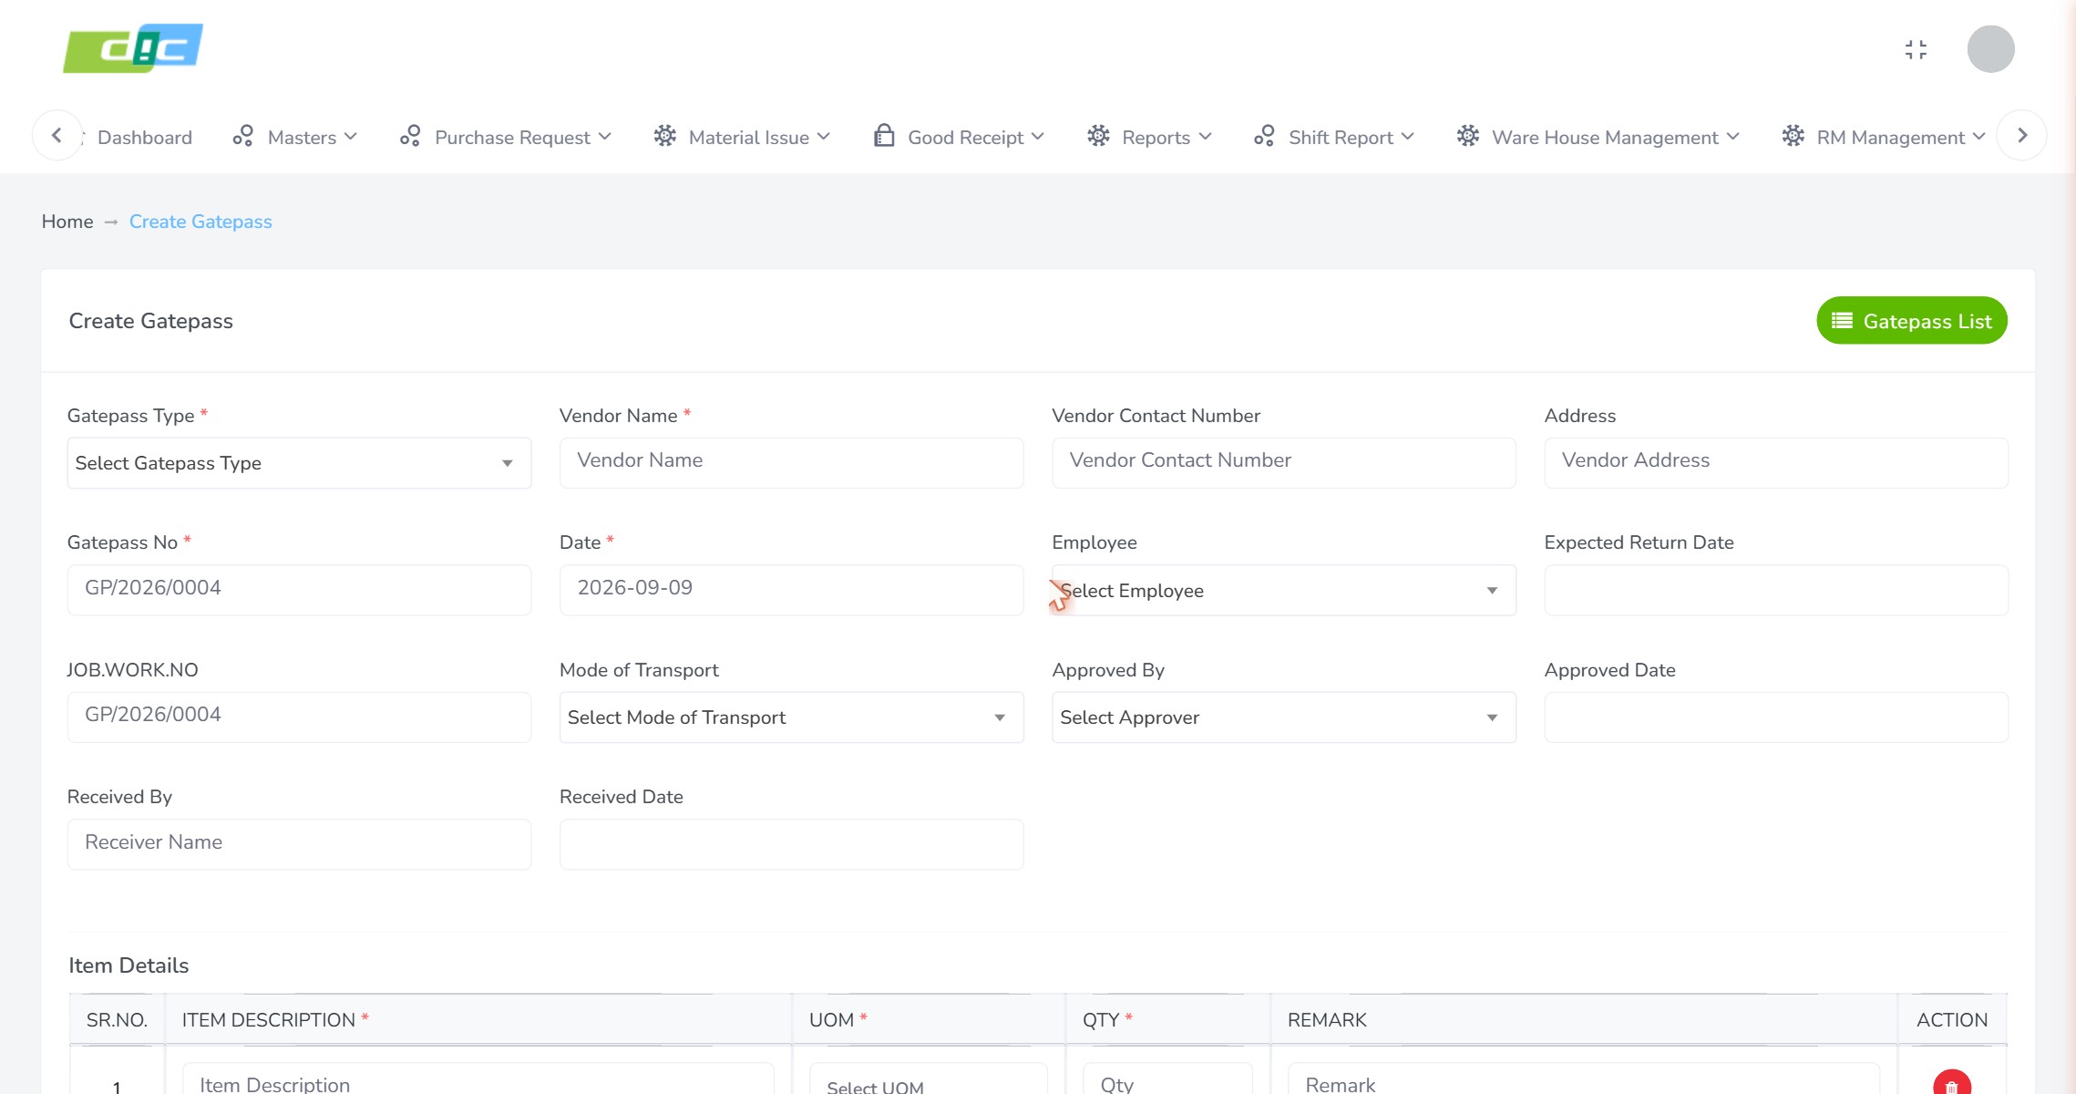Expand the Ware House Management chevron
2076x1094 pixels.
[1732, 137]
